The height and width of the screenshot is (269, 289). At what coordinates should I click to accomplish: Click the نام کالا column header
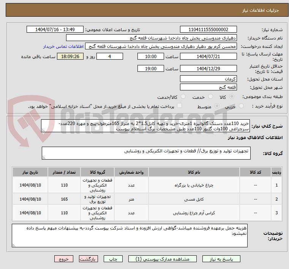pyautogui.click(x=194, y=172)
